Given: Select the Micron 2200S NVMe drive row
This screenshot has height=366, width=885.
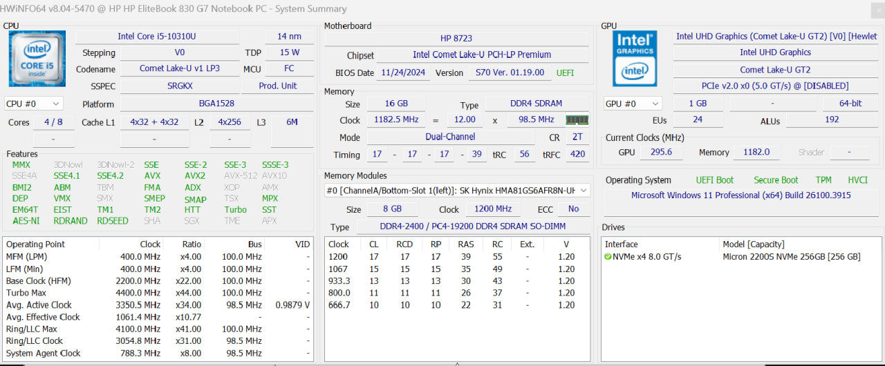Looking at the screenshot, I should [x=740, y=256].
